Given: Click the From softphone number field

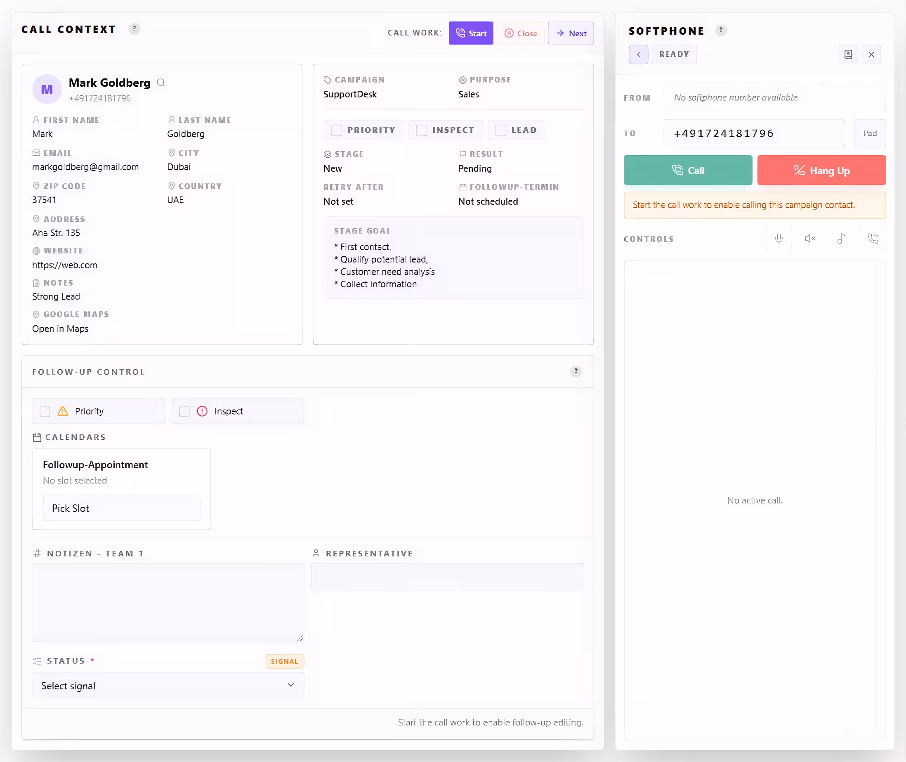Looking at the screenshot, I should pos(774,98).
